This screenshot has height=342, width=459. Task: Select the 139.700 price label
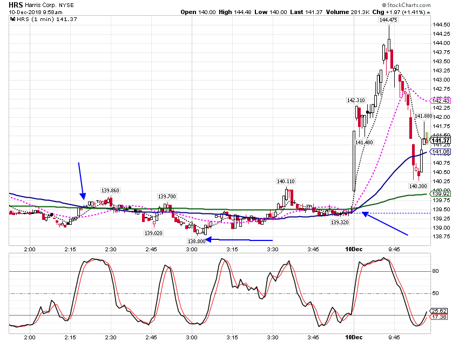point(167,196)
